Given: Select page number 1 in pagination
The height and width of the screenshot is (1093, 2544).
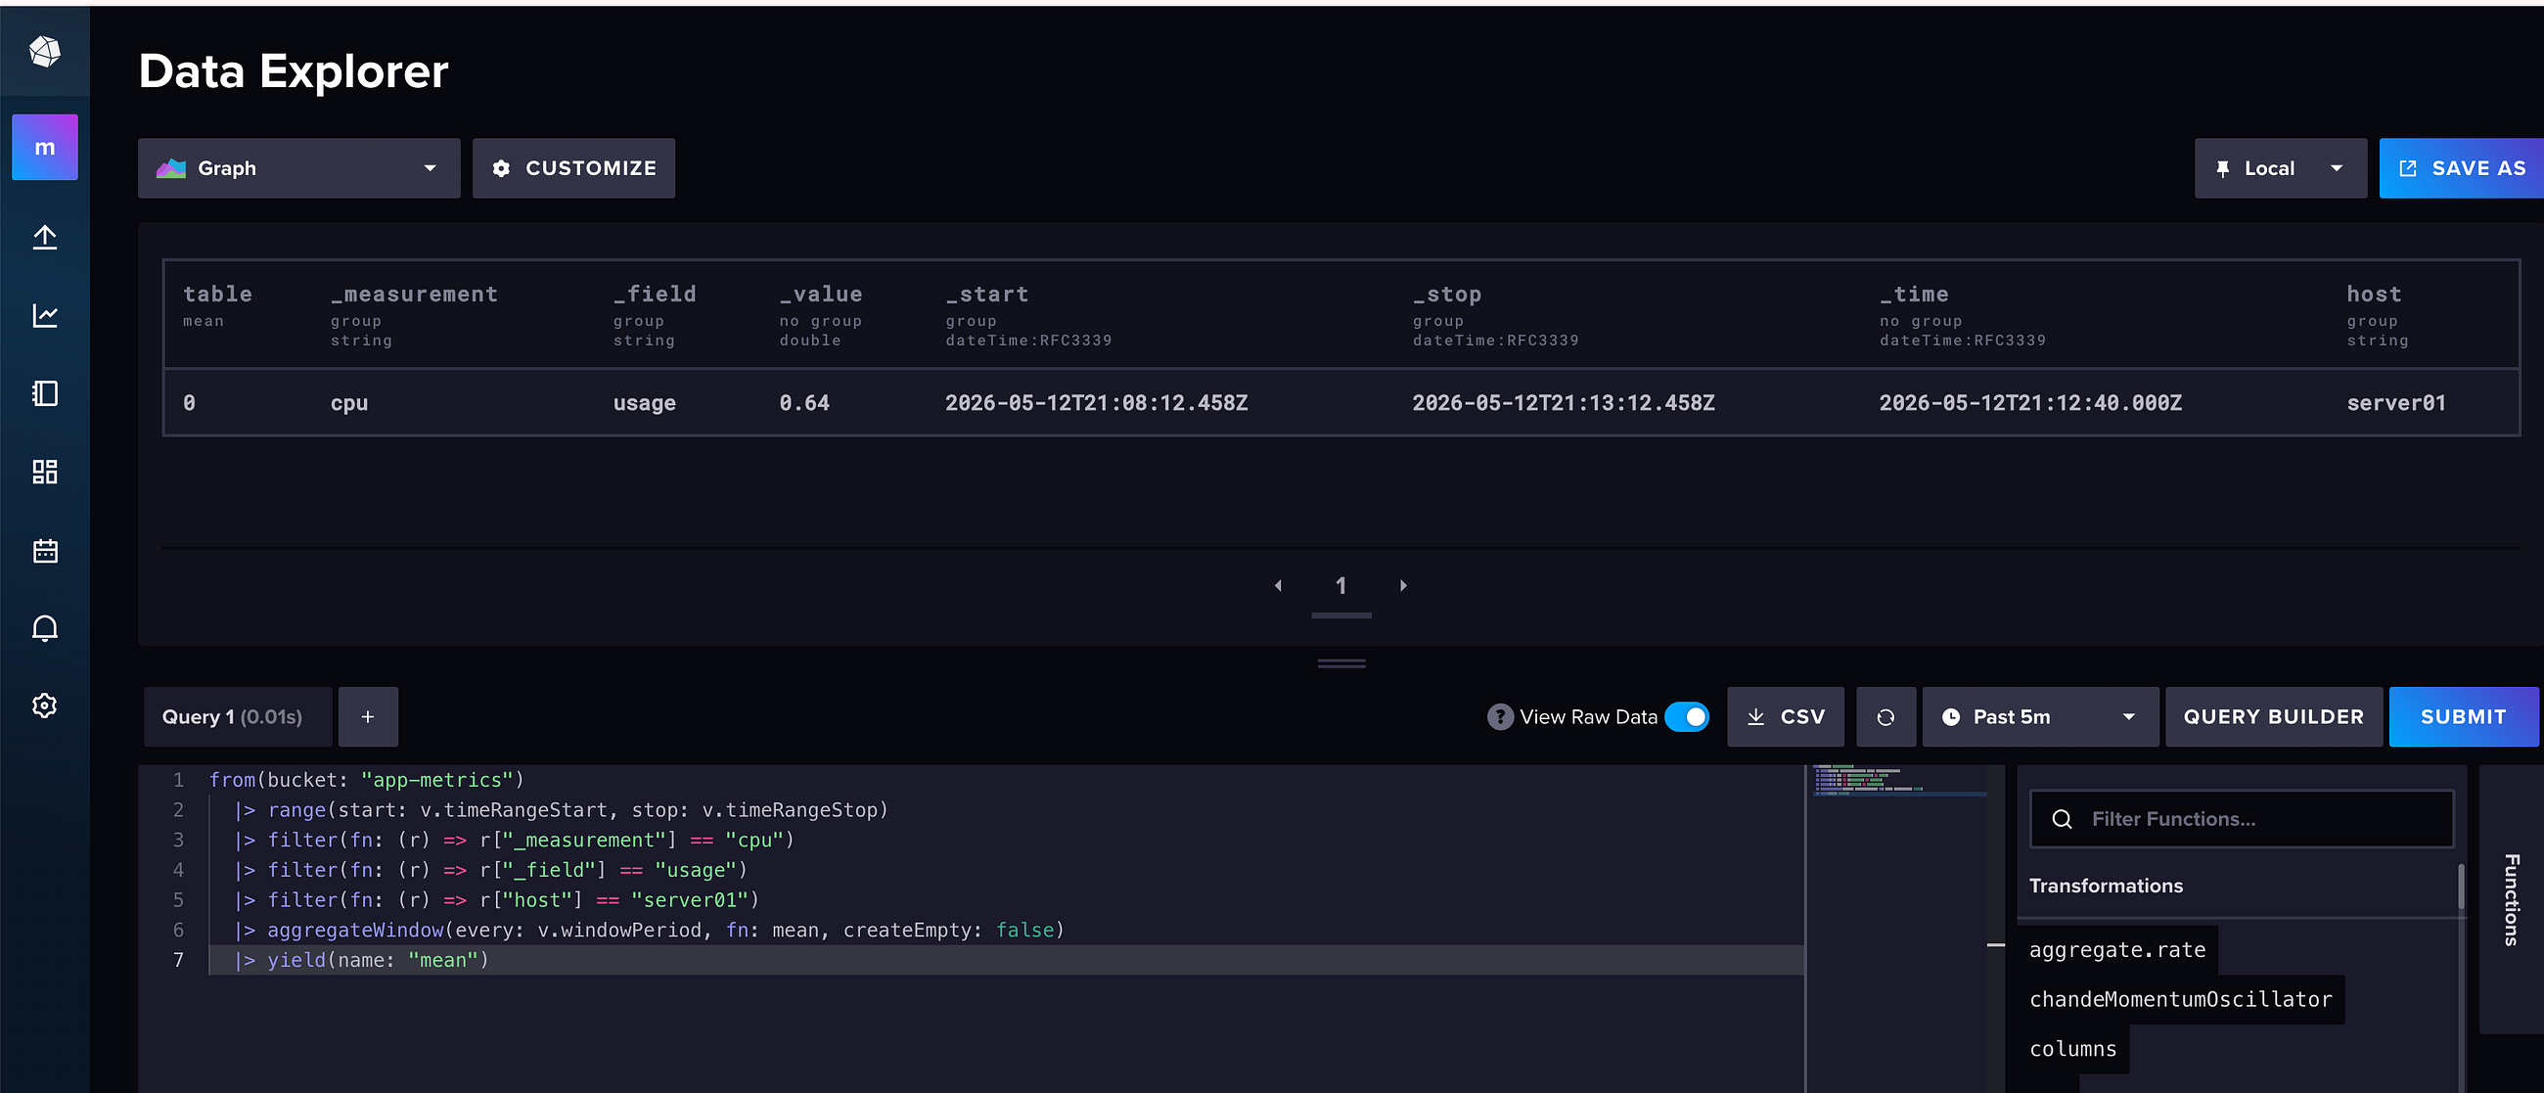Looking at the screenshot, I should pos(1341,586).
